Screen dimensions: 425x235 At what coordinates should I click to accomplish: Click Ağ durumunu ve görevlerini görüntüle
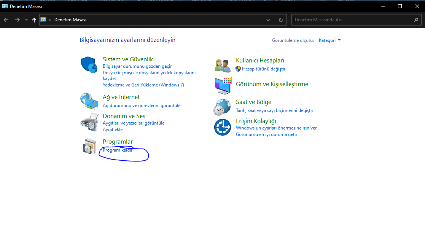click(x=142, y=106)
